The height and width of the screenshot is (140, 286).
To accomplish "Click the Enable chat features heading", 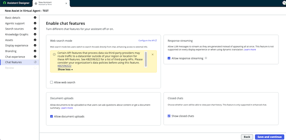I will (x=66, y=23).
